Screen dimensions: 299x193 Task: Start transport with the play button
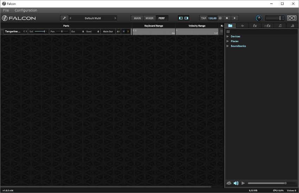[235, 18]
